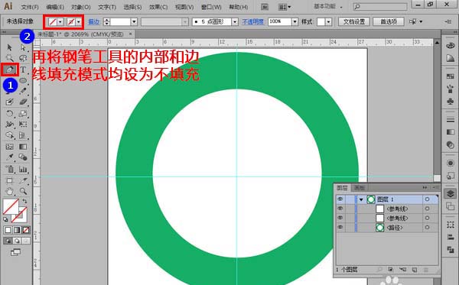The height and width of the screenshot is (285, 459).
Task: Click the stroke swatch in the toolbox
Action: click(19, 215)
